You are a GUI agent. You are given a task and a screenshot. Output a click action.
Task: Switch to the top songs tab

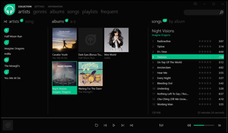coord(73,12)
